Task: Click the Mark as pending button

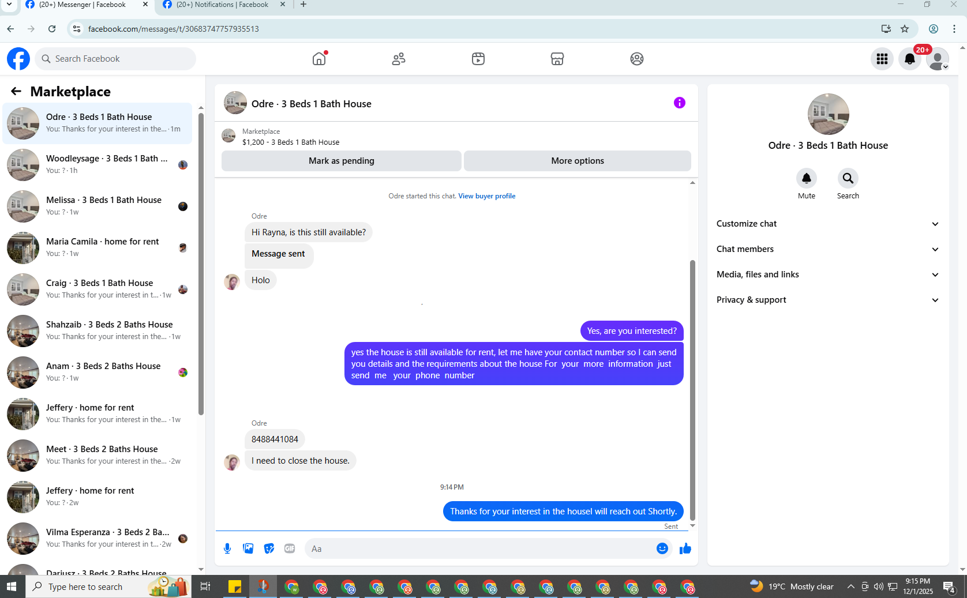Action: coord(341,161)
